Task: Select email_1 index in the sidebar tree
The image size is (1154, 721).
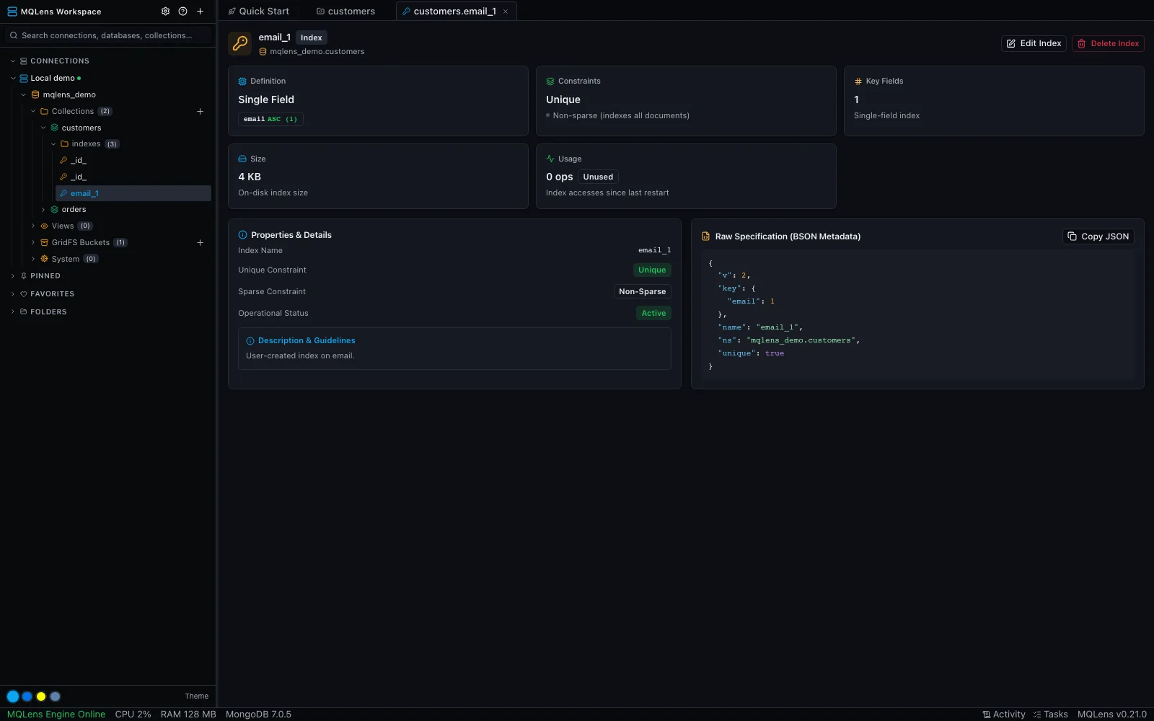Action: click(x=133, y=193)
